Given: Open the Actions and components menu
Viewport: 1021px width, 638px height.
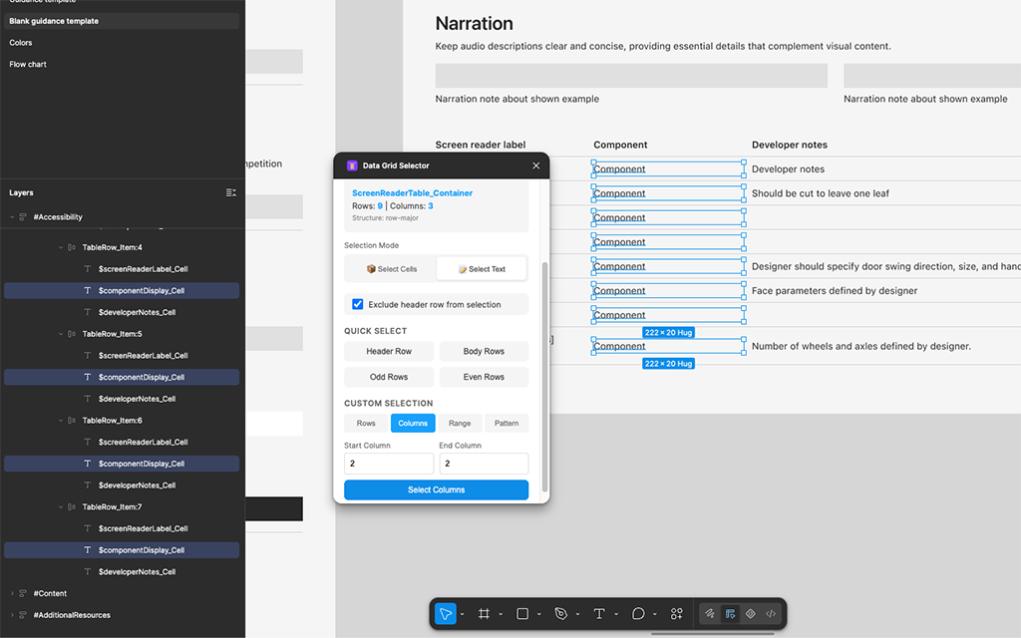Looking at the screenshot, I should (x=677, y=614).
